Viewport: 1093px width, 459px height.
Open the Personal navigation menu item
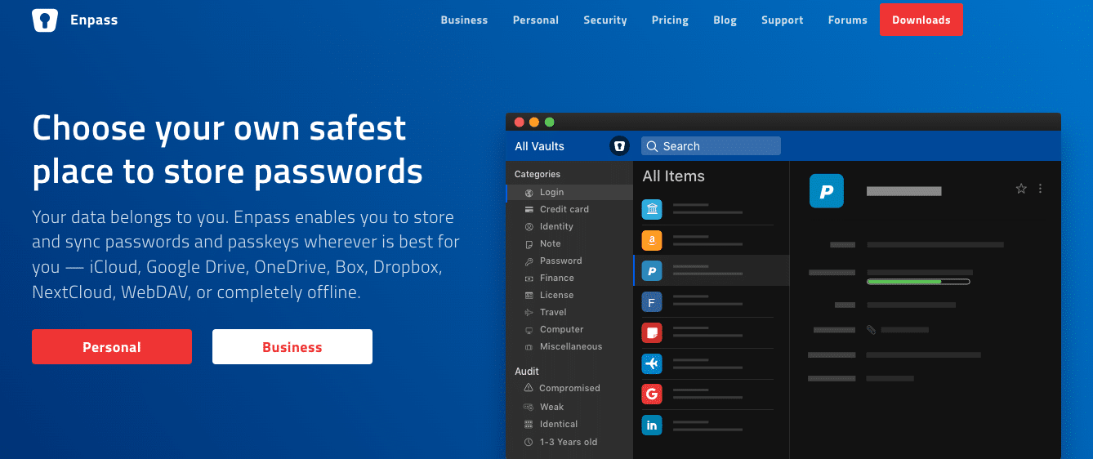point(536,20)
